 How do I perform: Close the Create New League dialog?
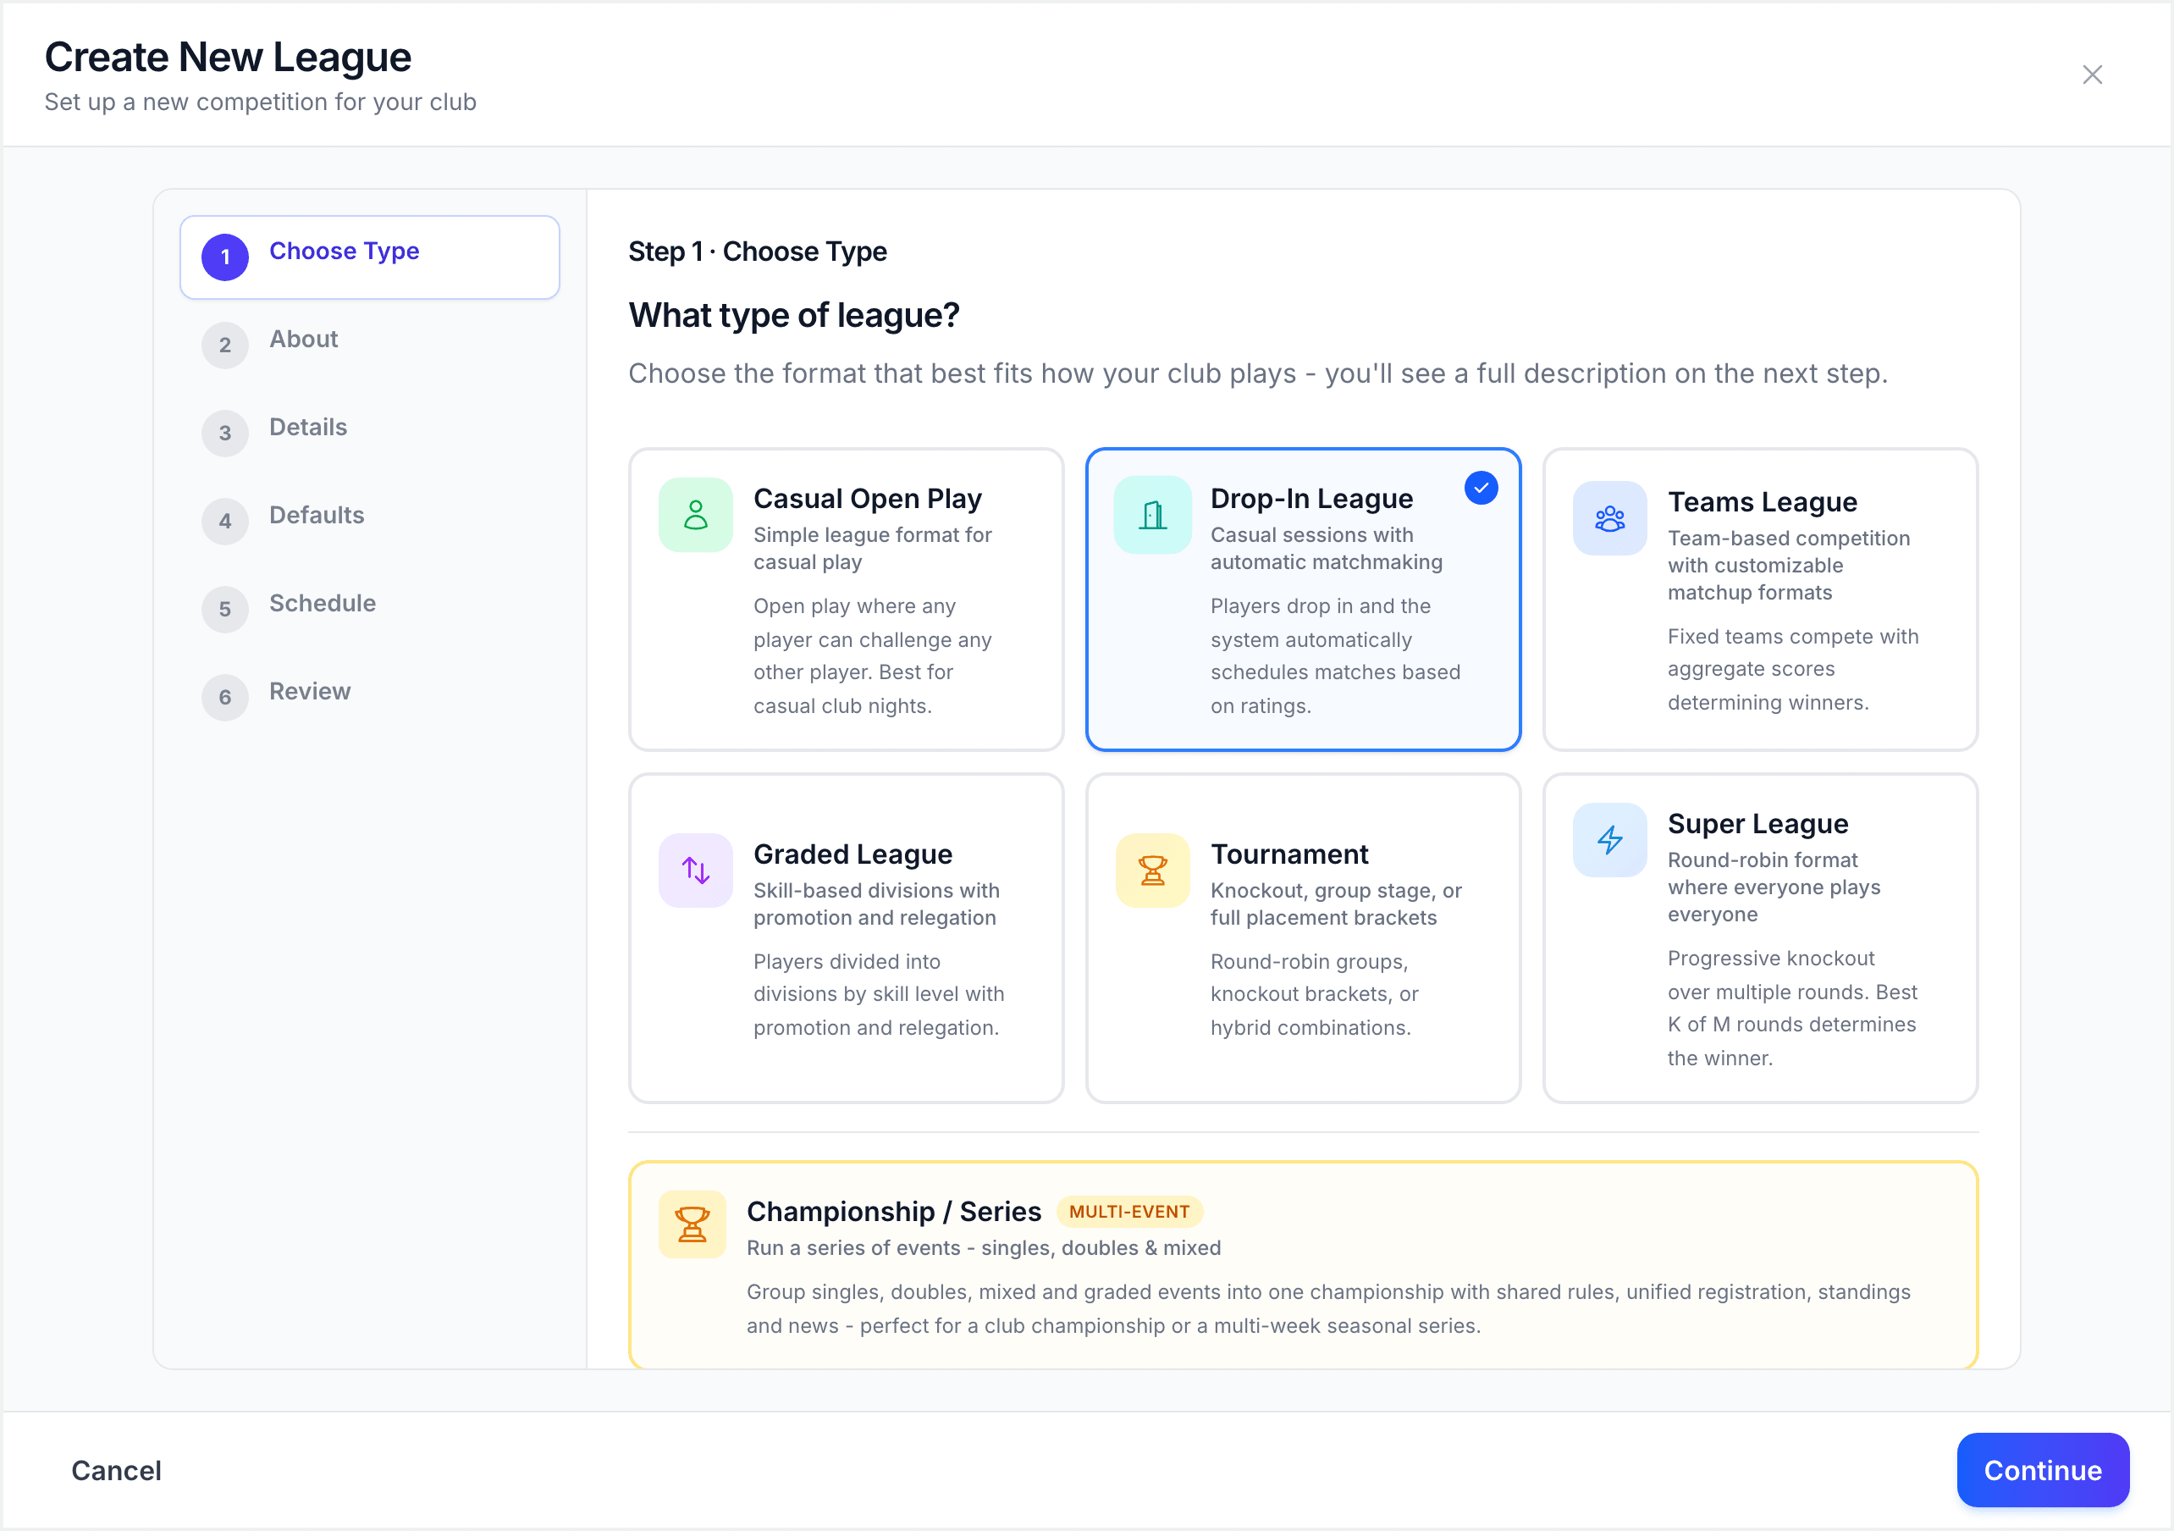pyautogui.click(x=2093, y=75)
